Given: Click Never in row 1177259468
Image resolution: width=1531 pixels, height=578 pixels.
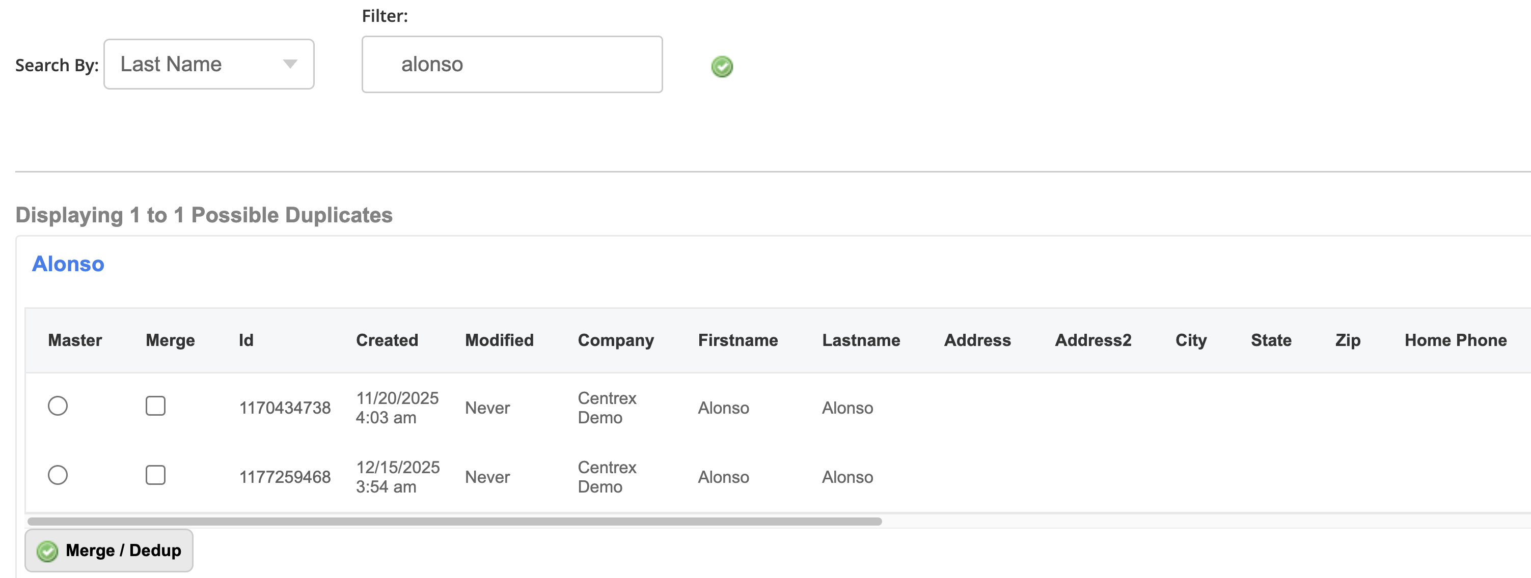Looking at the screenshot, I should coord(487,477).
